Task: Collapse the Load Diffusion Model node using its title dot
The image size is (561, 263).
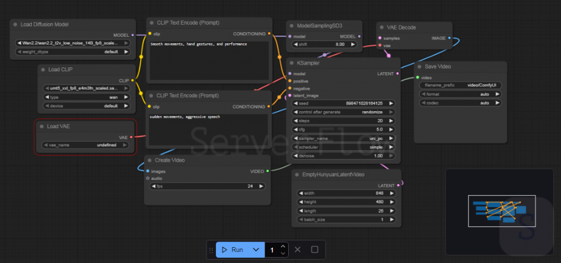Action: (x=15, y=24)
